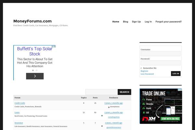The height and width of the screenshot is (130, 195).
Task: Follow the Register link
Action: (x=144, y=71)
